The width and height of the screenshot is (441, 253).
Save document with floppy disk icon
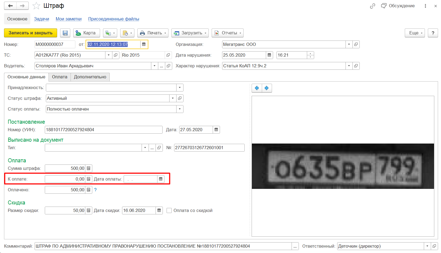click(65, 33)
